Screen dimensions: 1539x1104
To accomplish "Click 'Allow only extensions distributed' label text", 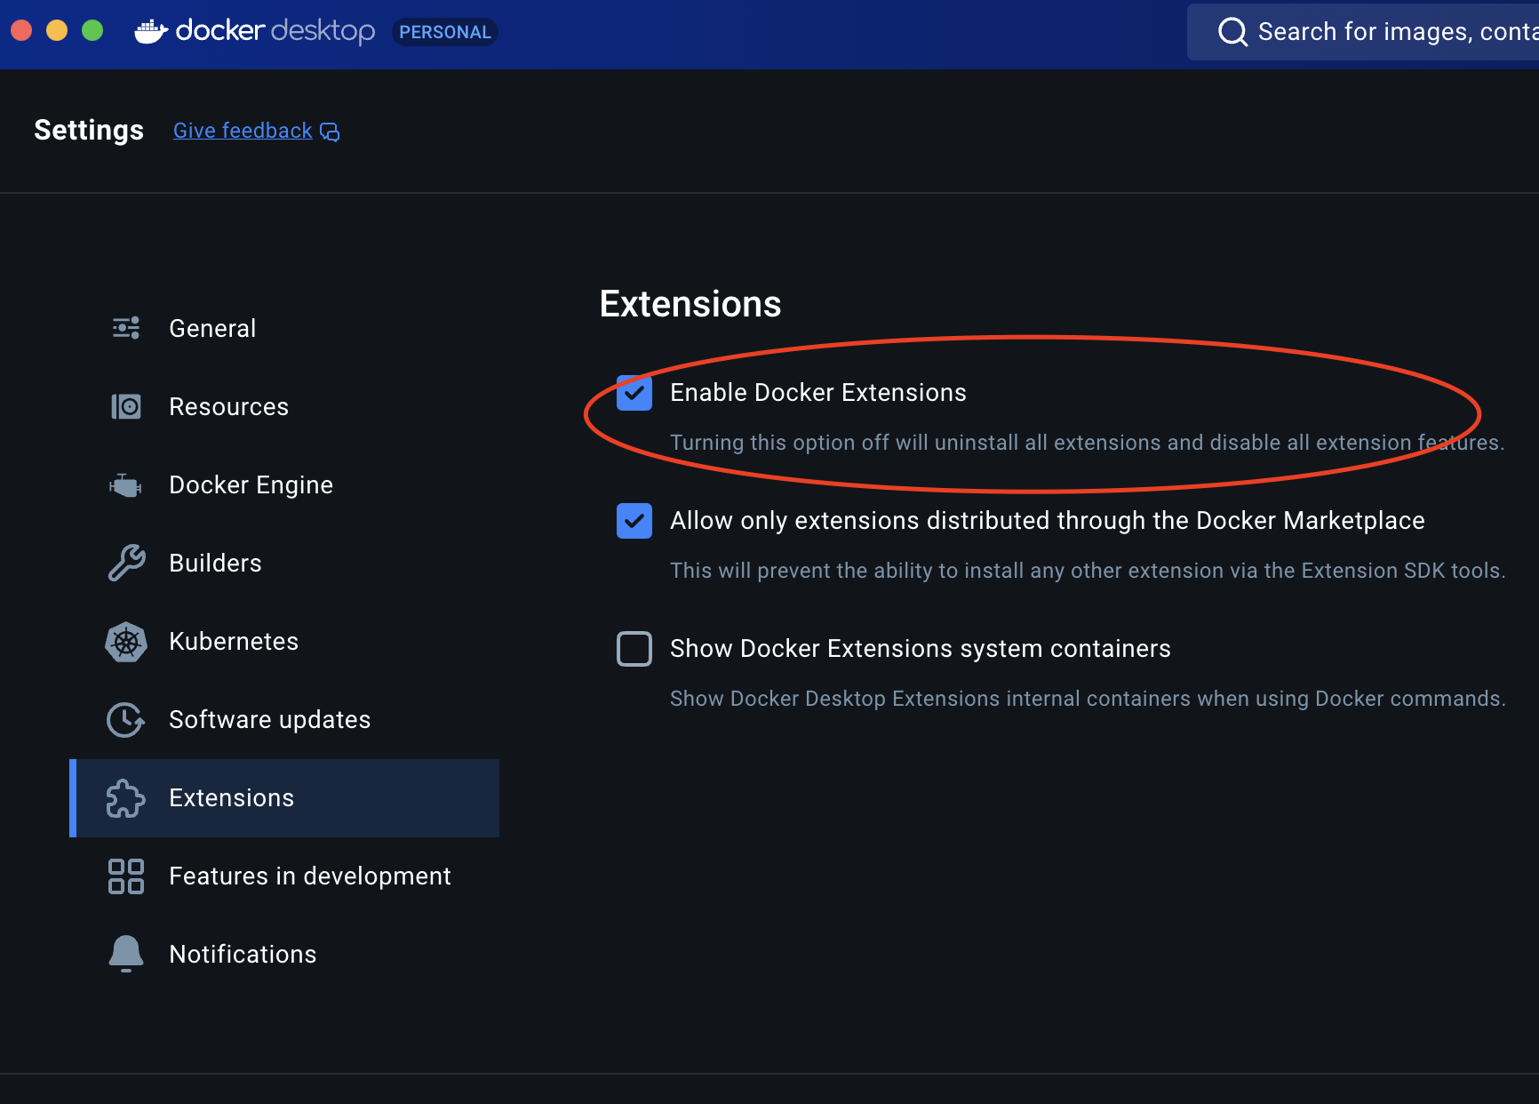I will point(1047,521).
